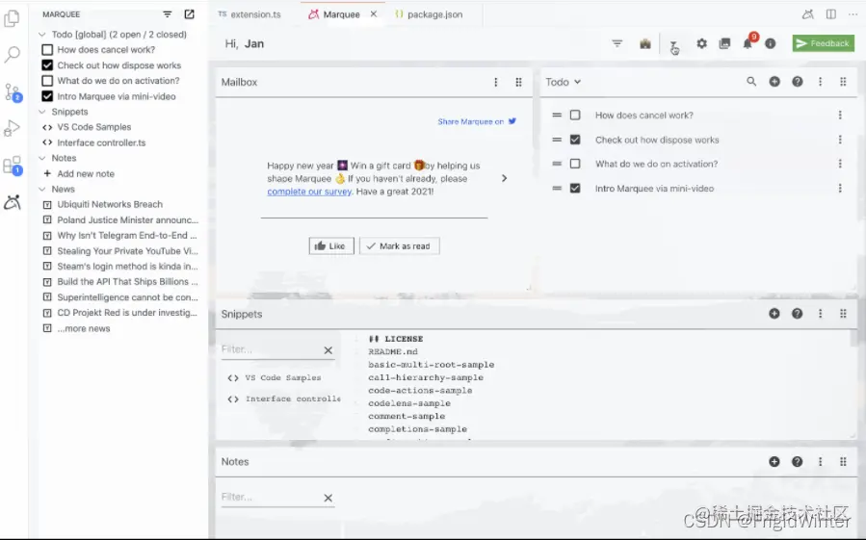Click the Notes Filter input field
Viewport: 866px width, 540px height.
point(271,498)
